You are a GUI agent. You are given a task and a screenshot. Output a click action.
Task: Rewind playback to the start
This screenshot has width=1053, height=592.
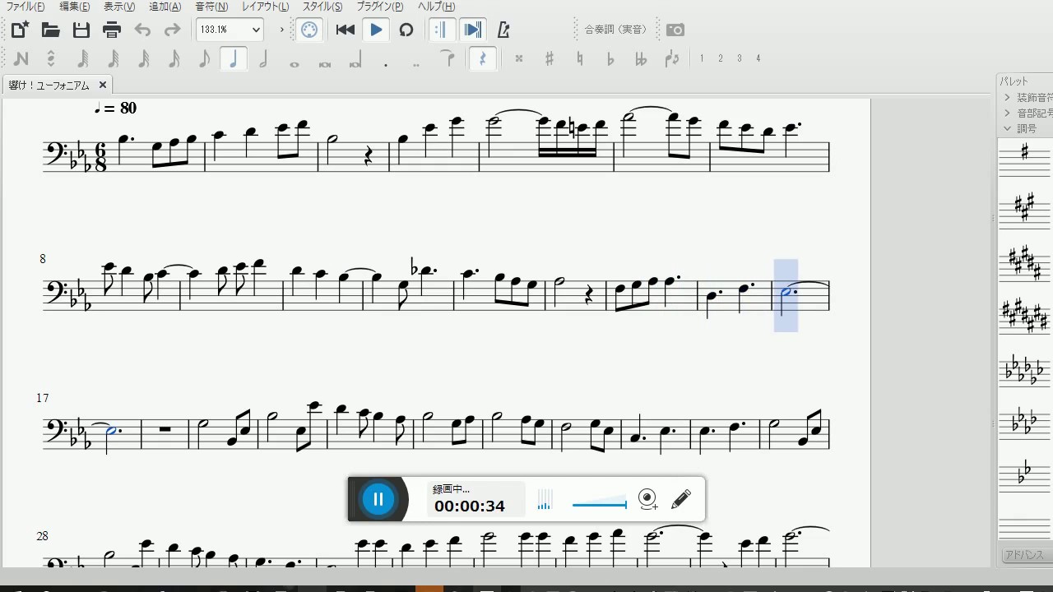coord(346,30)
